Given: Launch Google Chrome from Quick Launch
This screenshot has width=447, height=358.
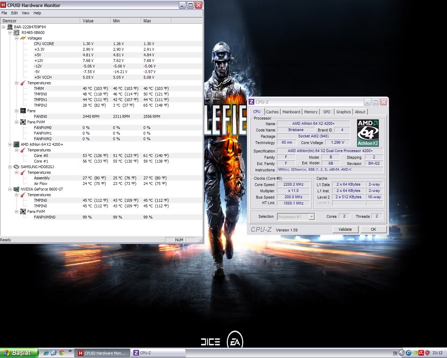Looking at the screenshot, I should point(62,353).
